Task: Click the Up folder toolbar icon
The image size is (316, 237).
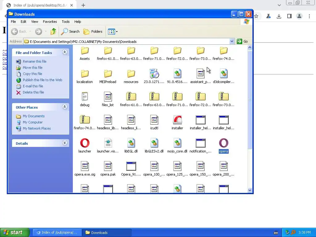Action: [x=53, y=31]
